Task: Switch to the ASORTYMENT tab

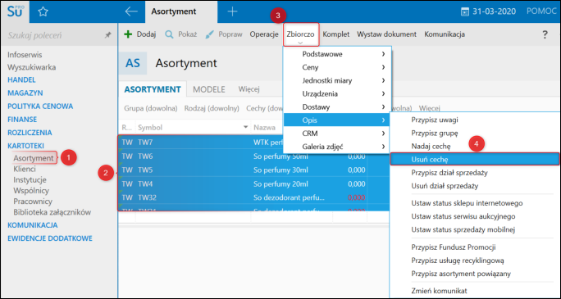Action: (153, 89)
